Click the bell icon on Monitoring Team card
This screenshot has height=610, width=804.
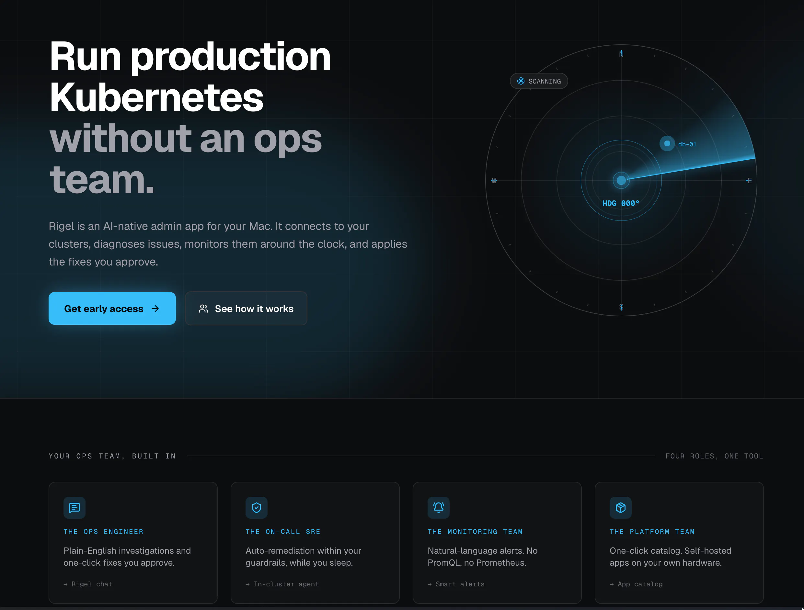[x=439, y=508]
